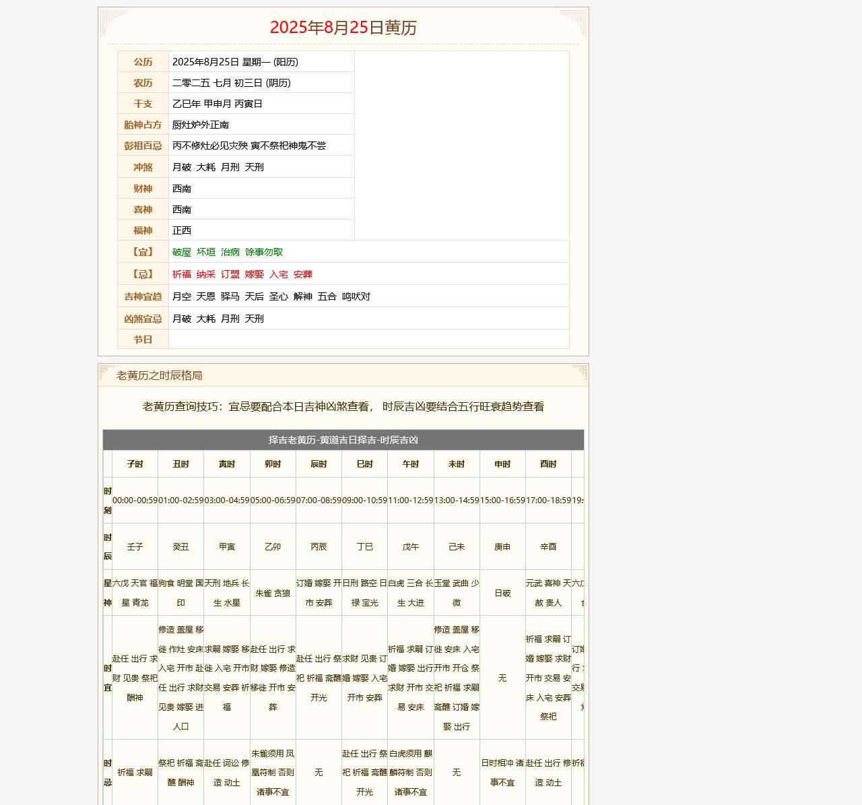Select the 坏垣 link under 宜
Viewport: 862px width, 805px height.
click(x=206, y=252)
